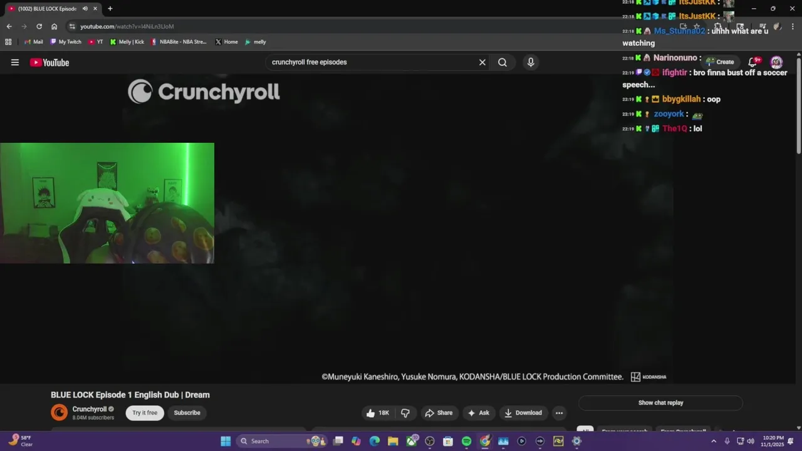Open the YouTube notifications bell
This screenshot has width=802, height=451.
[x=753, y=62]
